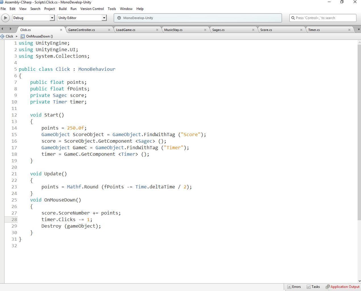Click line number 28 in gutter
Screen dimensions: 361x291
14,220
